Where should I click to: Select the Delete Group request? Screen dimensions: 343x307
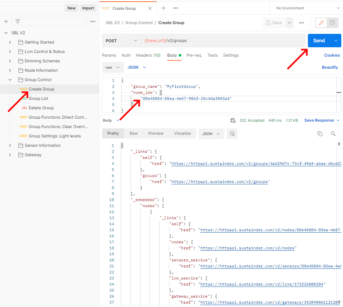[41, 108]
